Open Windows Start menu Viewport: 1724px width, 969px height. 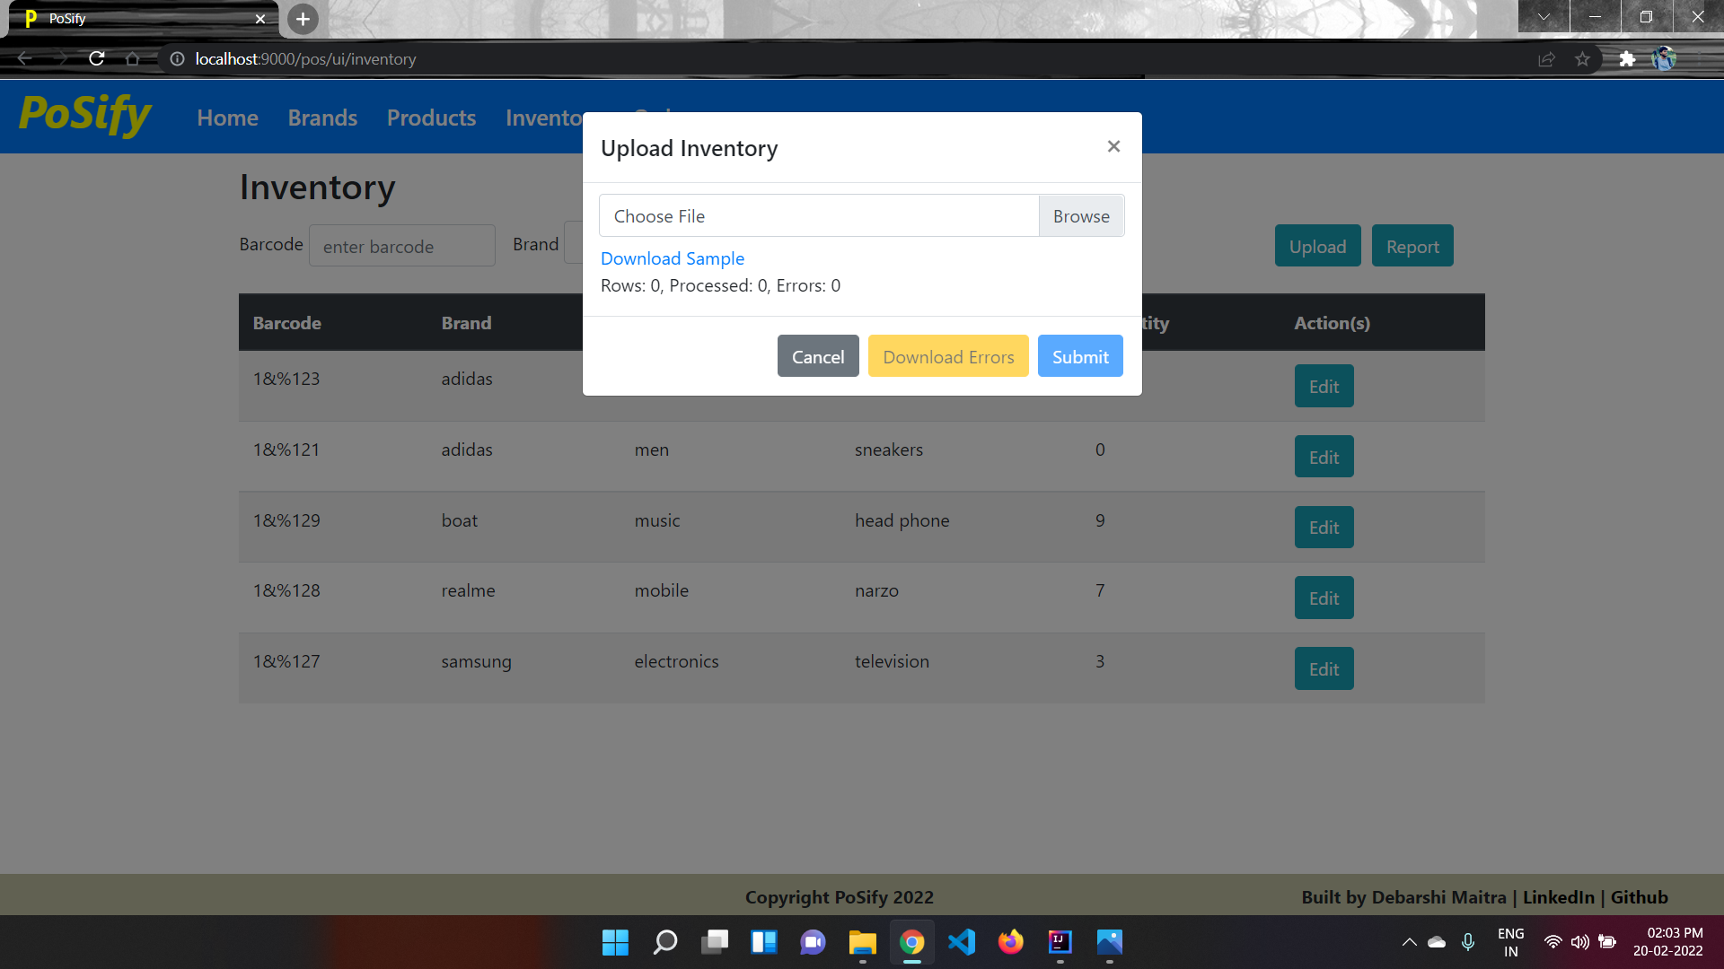(615, 942)
